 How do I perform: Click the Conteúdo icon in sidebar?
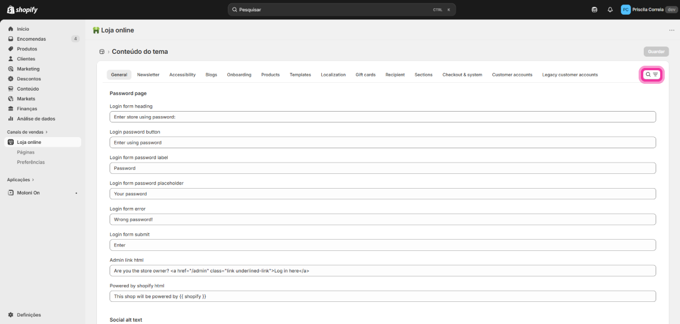(11, 89)
